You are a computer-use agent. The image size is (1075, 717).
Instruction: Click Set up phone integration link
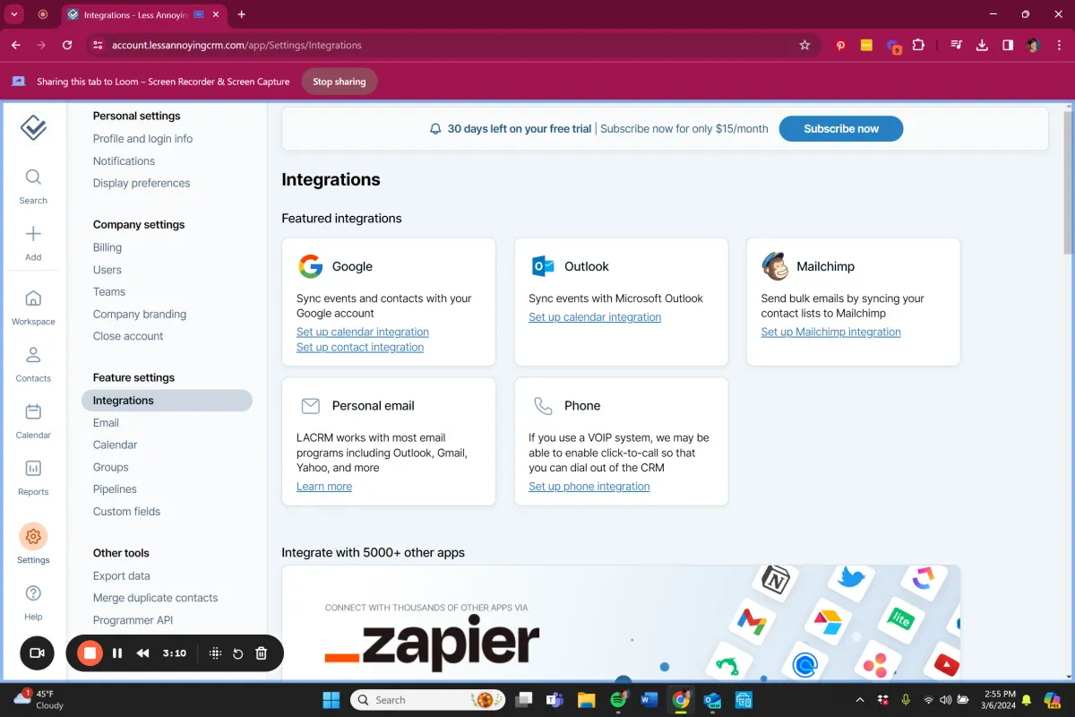pos(589,487)
